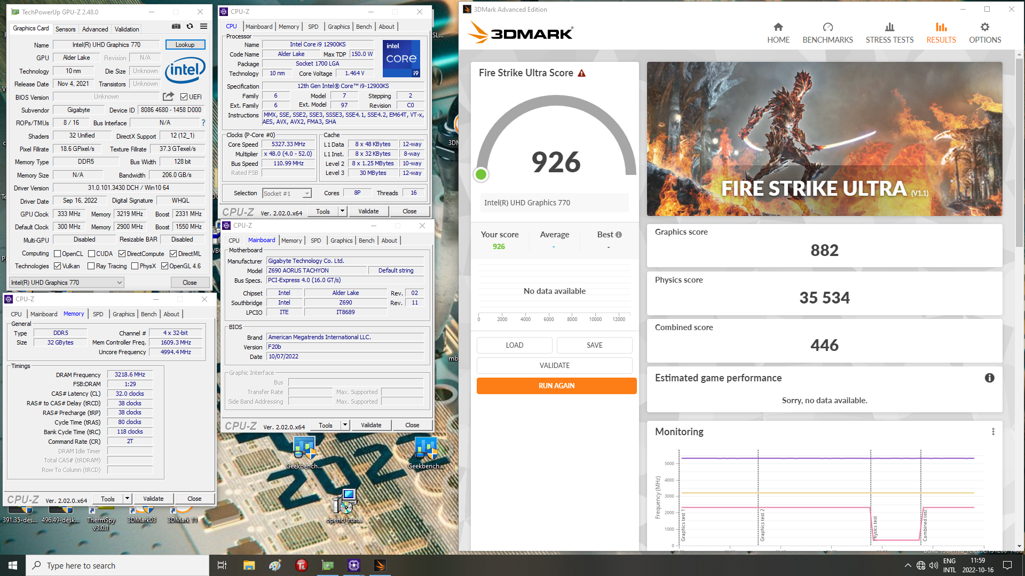
Task: Open the notification center icon
Action: click(x=1007, y=565)
